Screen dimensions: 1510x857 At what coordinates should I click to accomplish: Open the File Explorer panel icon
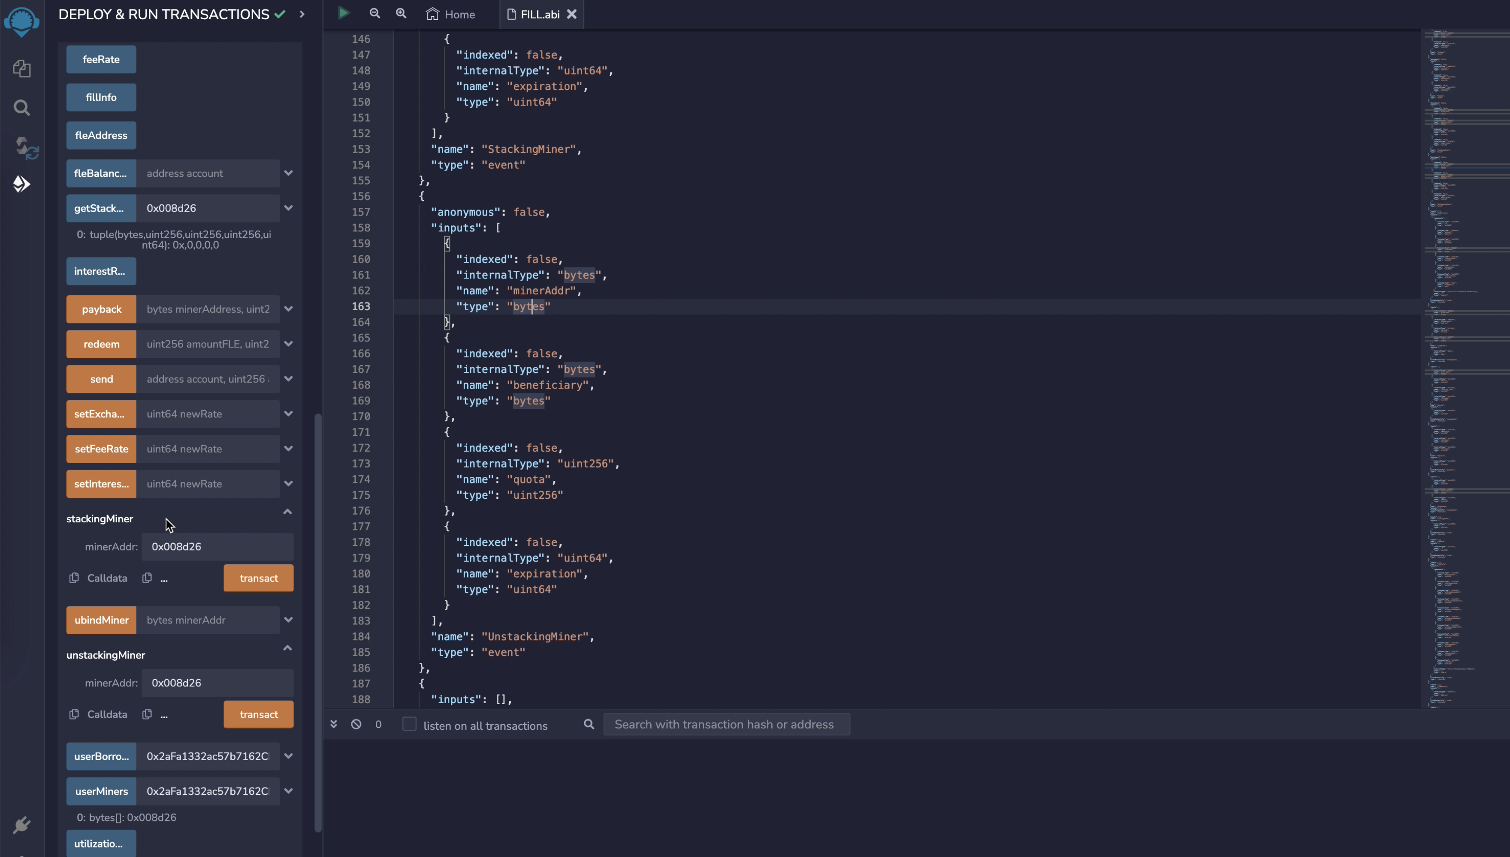tap(22, 69)
